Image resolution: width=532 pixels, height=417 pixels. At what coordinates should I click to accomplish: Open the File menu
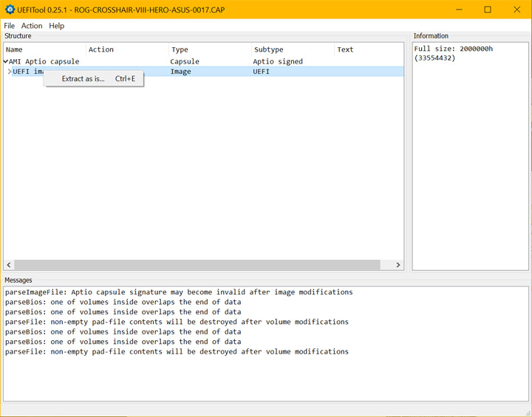[x=9, y=26]
